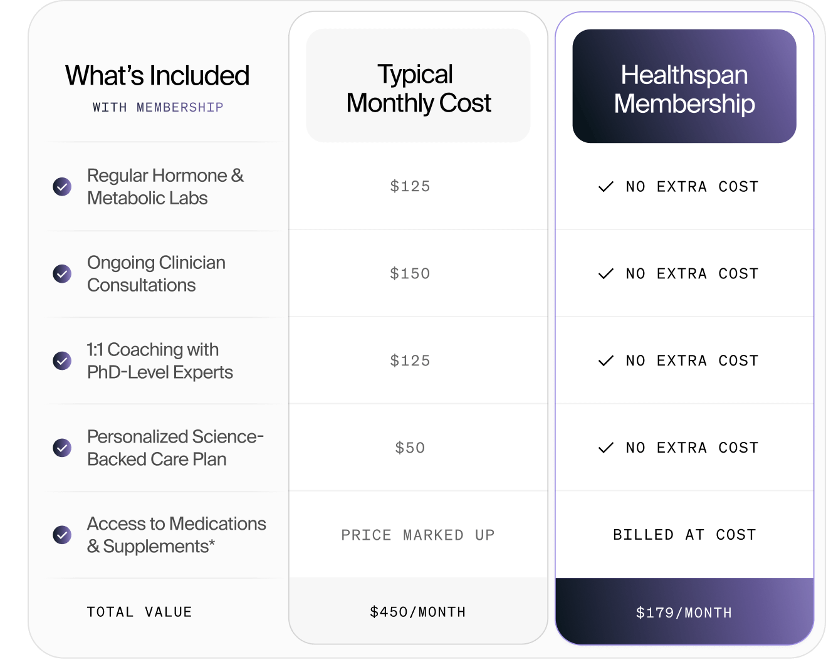Image resolution: width=826 pixels, height=662 pixels.
Task: Click checkmark in clinician consultations No Extra Cost cell
Action: [x=605, y=274]
